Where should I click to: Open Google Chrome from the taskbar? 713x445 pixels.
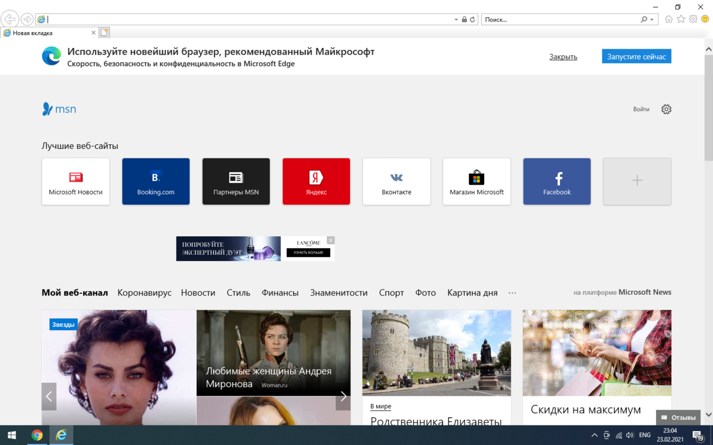pos(37,435)
